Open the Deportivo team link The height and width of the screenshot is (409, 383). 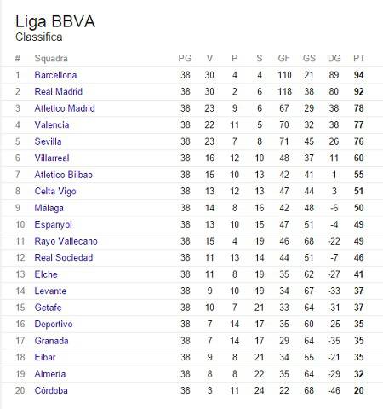click(x=54, y=325)
